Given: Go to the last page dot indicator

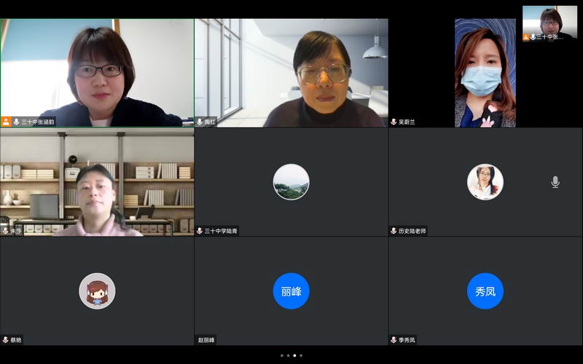Looking at the screenshot, I should tap(301, 355).
